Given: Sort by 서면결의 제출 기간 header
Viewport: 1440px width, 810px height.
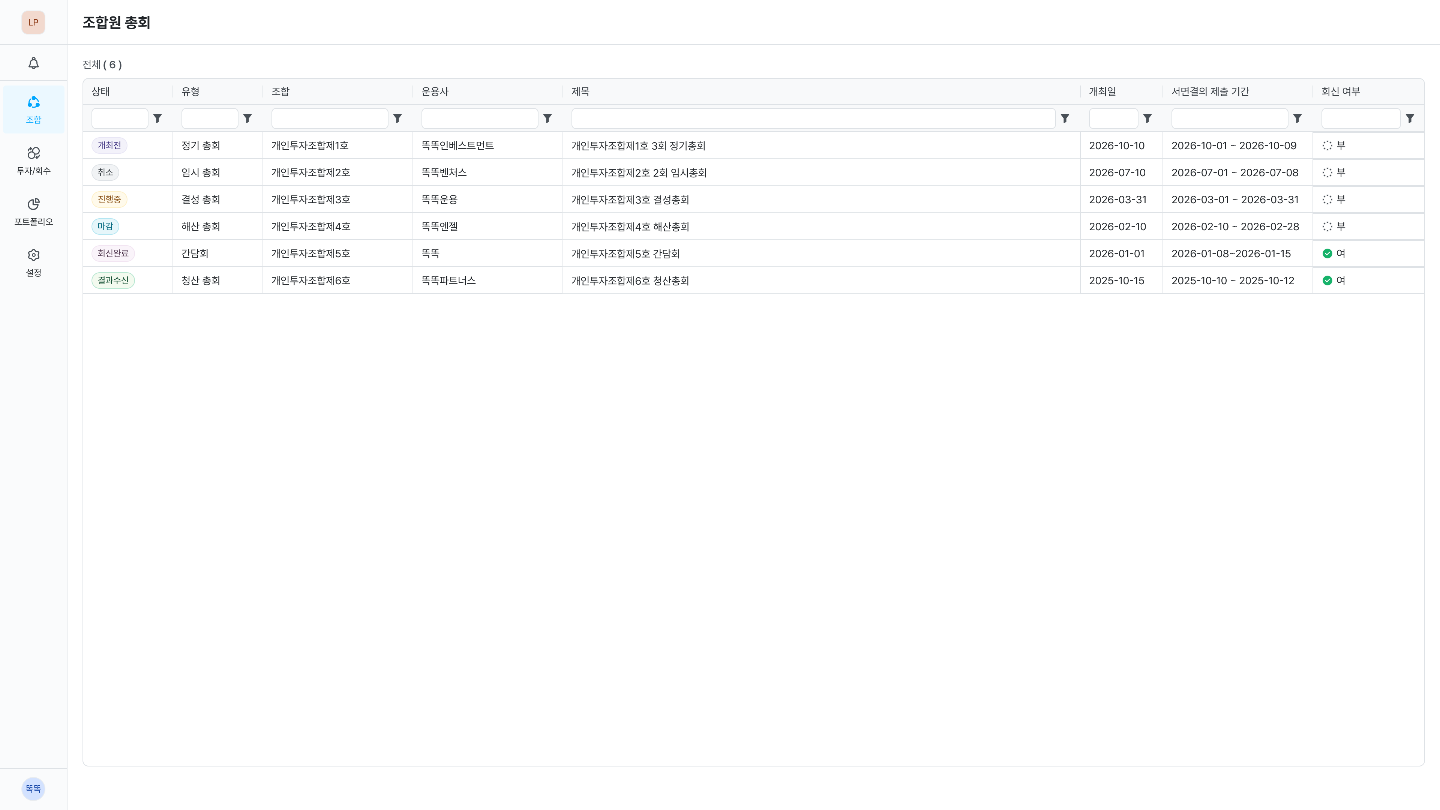Looking at the screenshot, I should (1210, 91).
